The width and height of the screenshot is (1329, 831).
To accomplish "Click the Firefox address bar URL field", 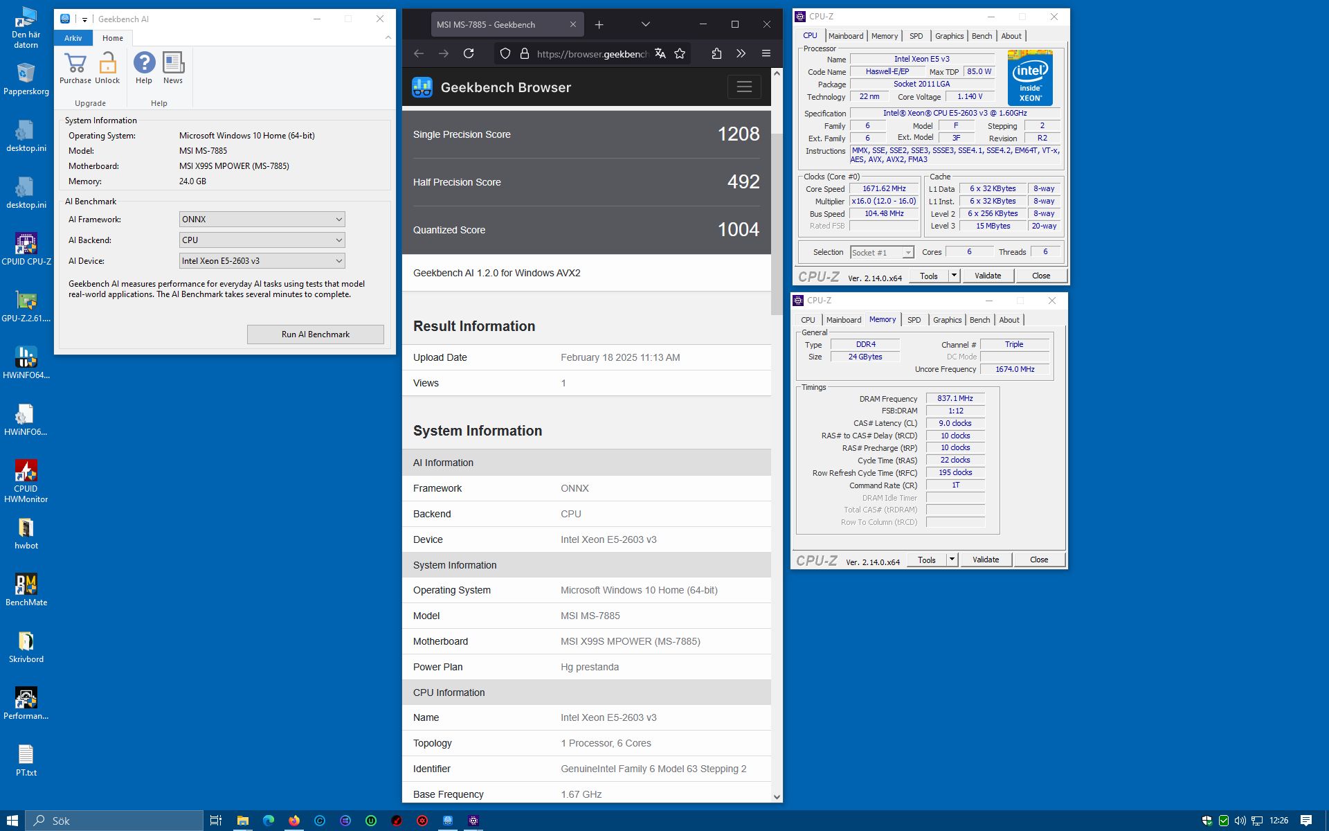I will pos(592,53).
